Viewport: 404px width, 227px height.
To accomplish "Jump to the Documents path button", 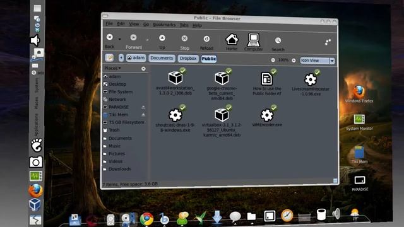I will click(162, 58).
